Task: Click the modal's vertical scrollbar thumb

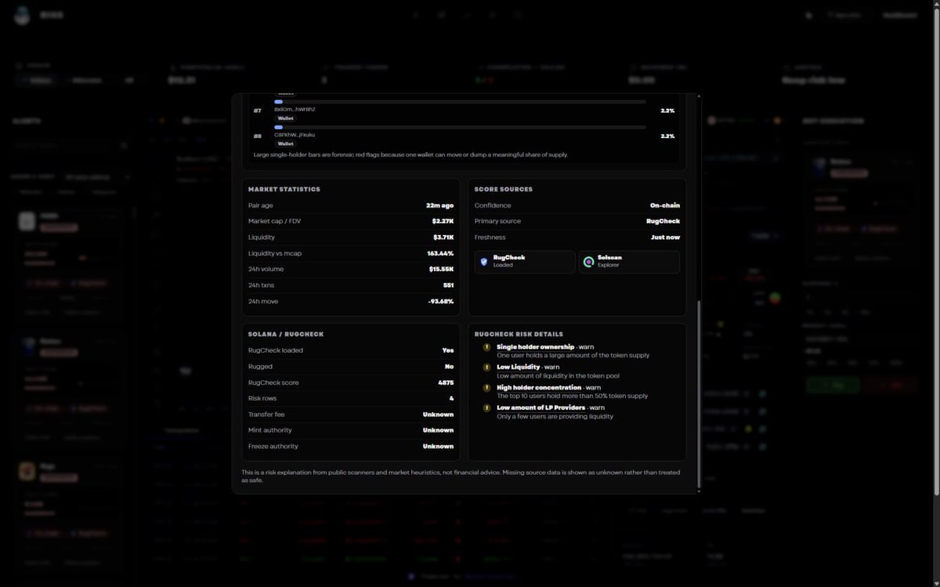Action: [x=698, y=394]
